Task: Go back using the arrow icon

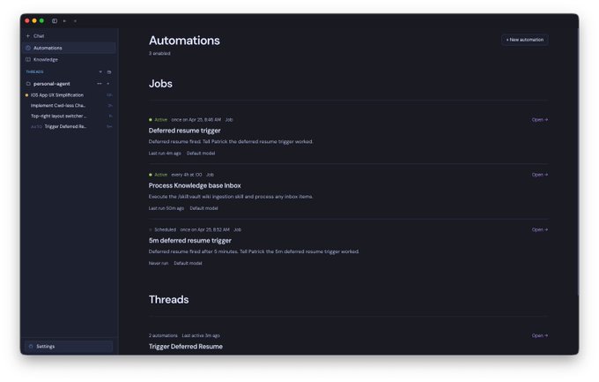Action: point(64,20)
